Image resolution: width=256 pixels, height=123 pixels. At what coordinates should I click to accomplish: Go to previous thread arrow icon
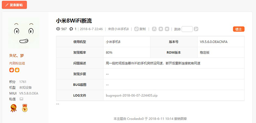tap(161, 29)
